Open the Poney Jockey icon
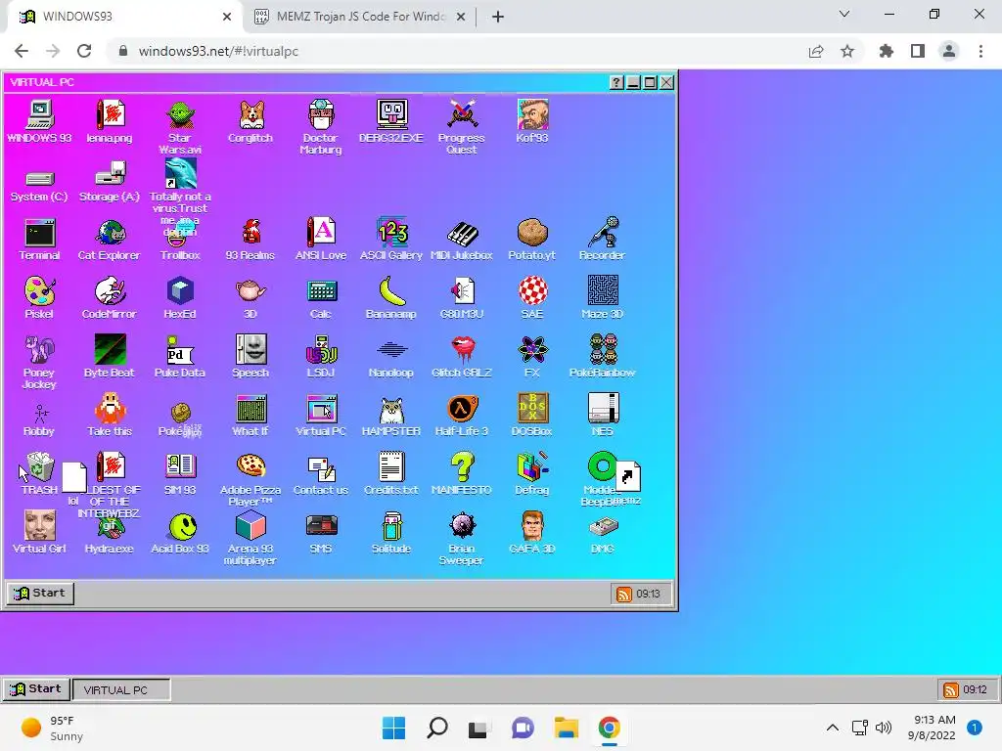This screenshot has height=751, width=1002. pyautogui.click(x=39, y=351)
